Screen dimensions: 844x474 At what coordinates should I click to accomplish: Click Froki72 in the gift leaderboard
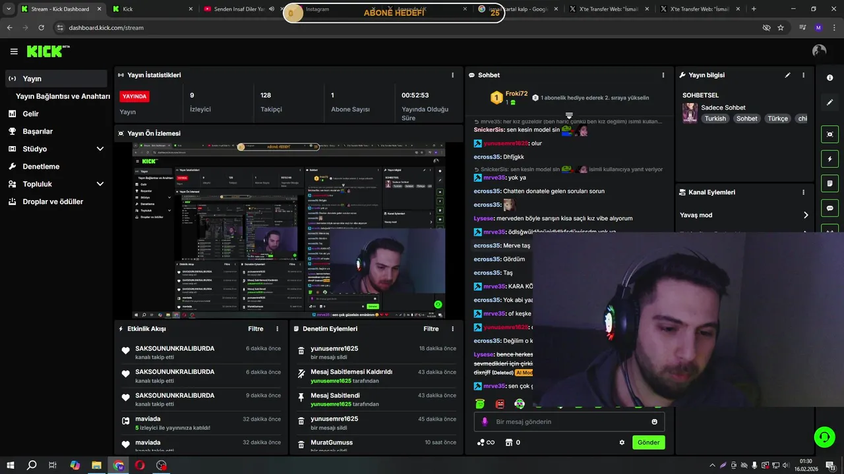point(516,93)
